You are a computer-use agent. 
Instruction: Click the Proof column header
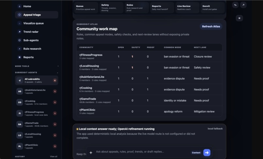(x=151, y=48)
